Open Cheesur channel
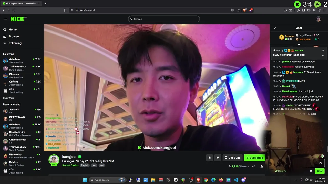The width and height of the screenshot is (328, 184). point(22,76)
